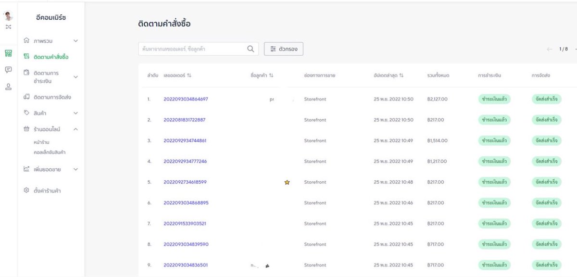The image size is (577, 277).
Task: Open order 2022091533903521
Action: (185, 224)
